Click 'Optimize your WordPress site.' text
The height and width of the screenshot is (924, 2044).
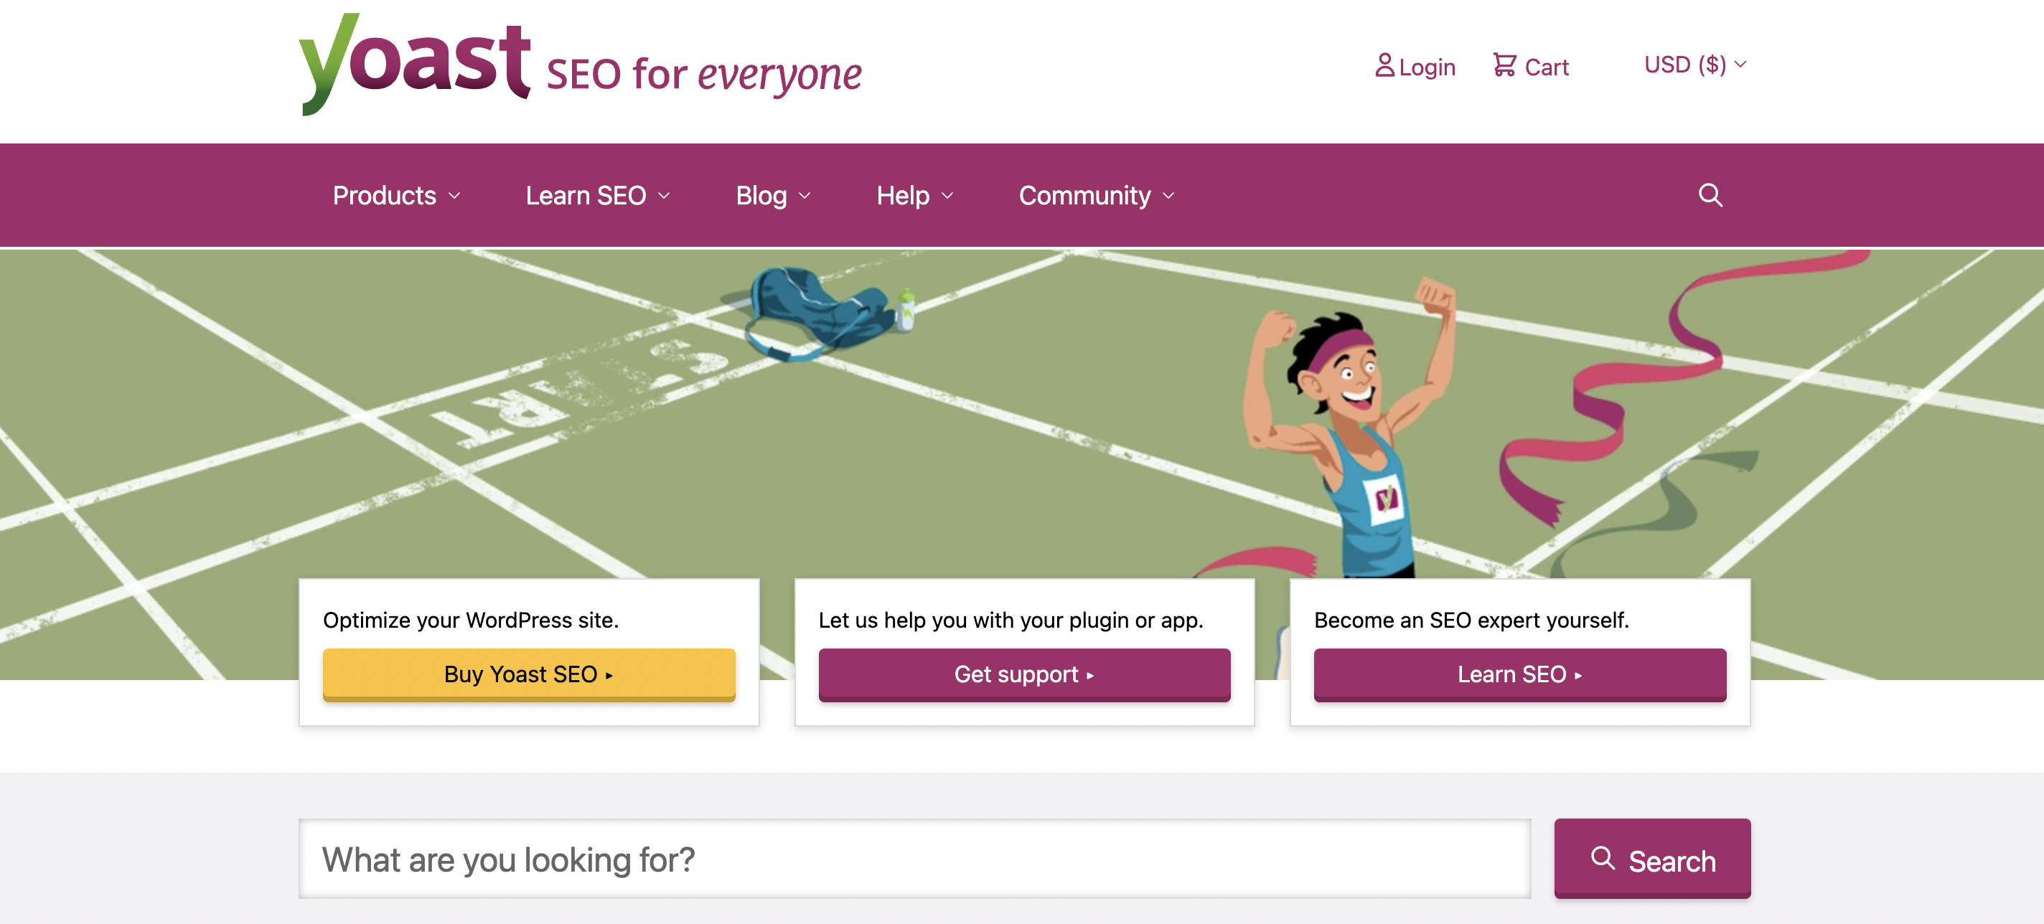[x=471, y=621]
